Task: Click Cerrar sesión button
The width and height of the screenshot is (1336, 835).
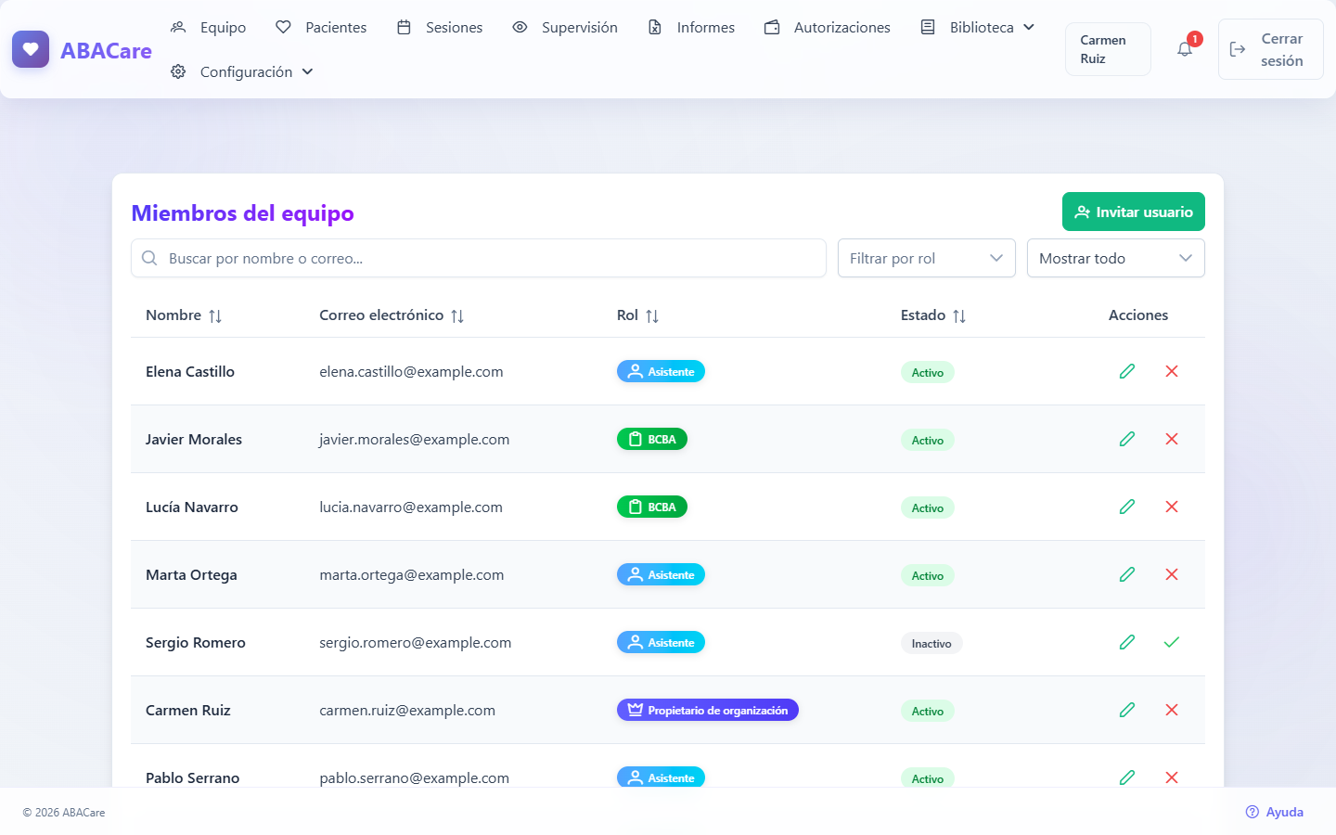Action: pyautogui.click(x=1271, y=49)
